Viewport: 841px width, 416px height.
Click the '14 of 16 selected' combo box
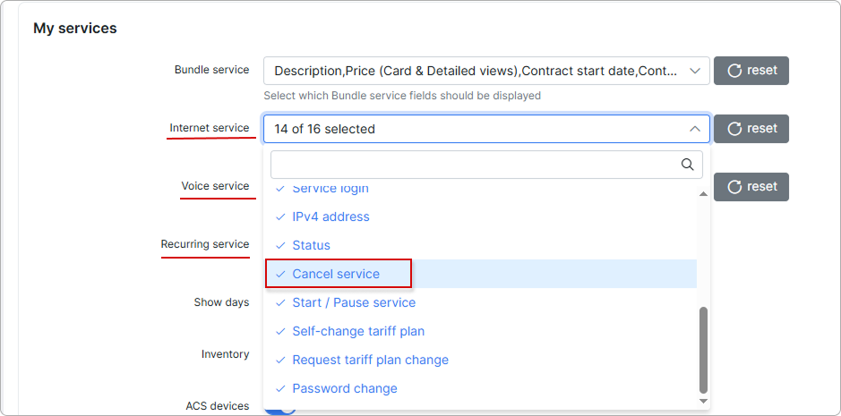475,129
